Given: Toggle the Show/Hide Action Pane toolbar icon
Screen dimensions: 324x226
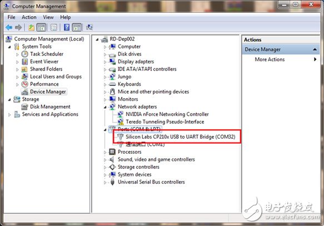Looking at the screenshot, I should point(77,27).
